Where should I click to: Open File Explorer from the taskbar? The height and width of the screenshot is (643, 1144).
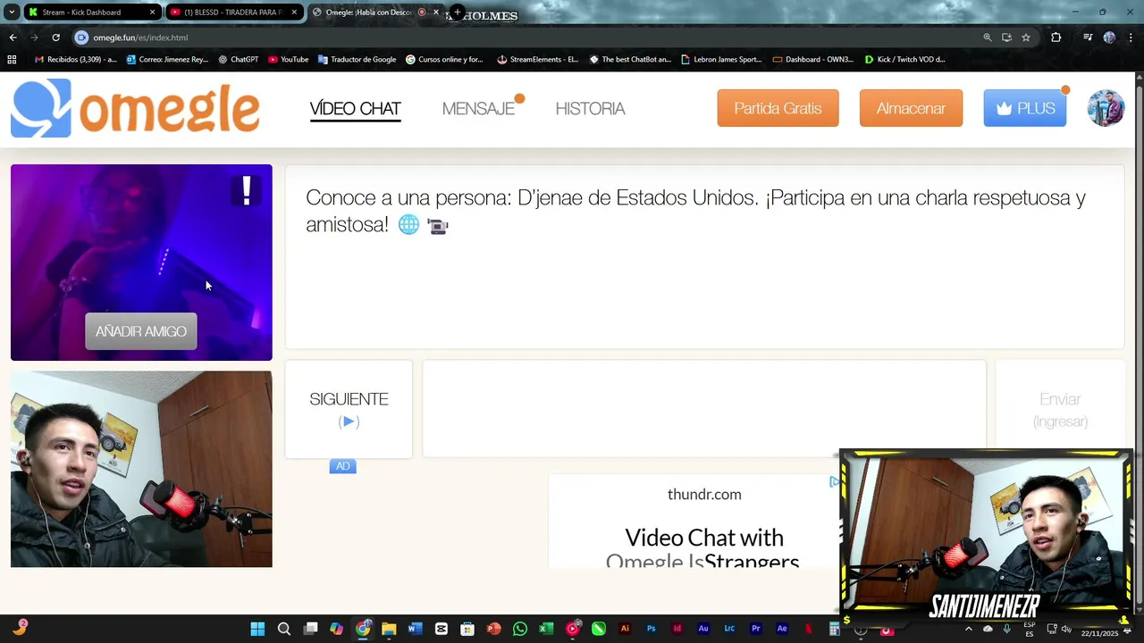tap(389, 629)
